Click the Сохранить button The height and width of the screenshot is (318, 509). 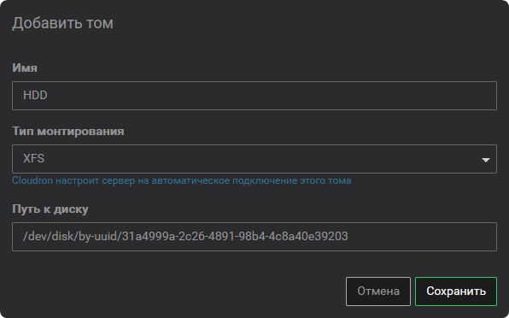(456, 291)
